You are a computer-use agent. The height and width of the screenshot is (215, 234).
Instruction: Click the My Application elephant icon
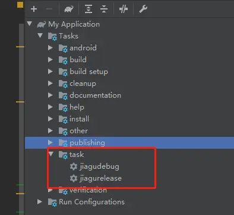[42, 24]
